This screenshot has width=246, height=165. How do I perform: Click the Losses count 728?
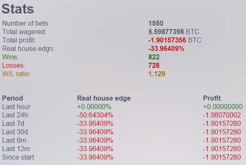pyautogui.click(x=154, y=65)
